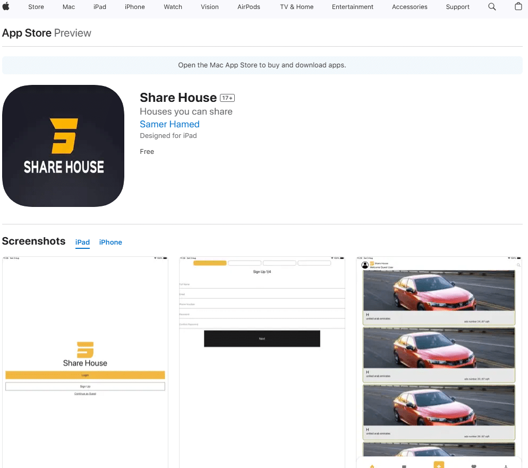Click the Share House app title
Image resolution: width=528 pixels, height=468 pixels.
point(178,98)
